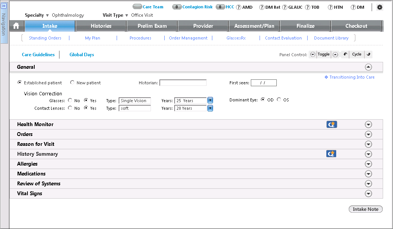
Task: Open Document Library link
Action: tap(331, 38)
